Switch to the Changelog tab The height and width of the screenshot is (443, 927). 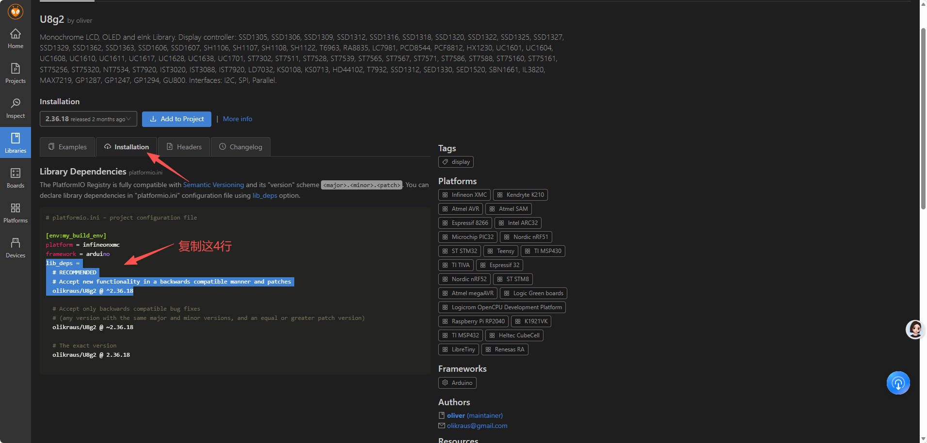pos(240,147)
